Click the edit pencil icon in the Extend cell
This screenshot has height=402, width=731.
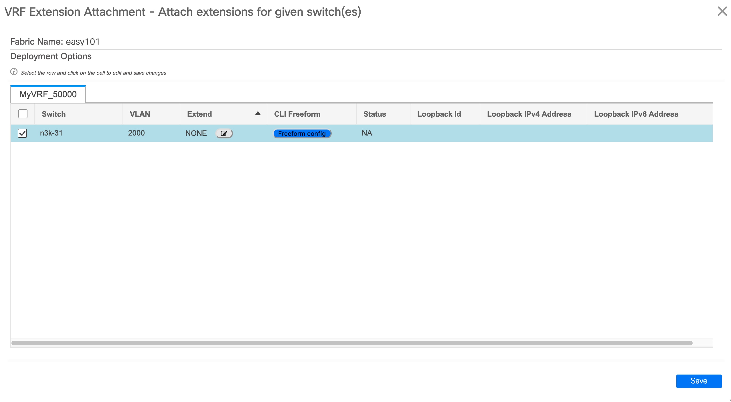224,133
